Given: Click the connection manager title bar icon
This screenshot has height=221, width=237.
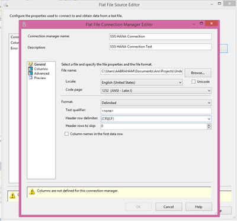Looking at the screenshot, I should (24, 24).
